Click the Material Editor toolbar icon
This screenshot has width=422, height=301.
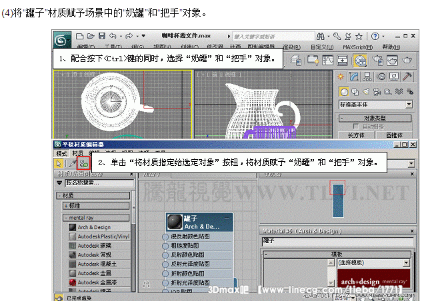point(360,61)
